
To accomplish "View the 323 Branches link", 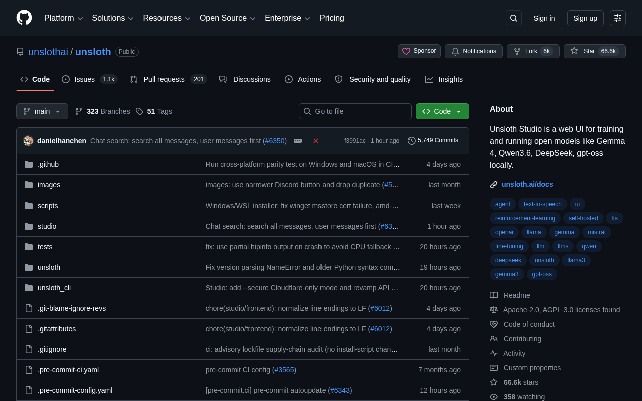I will pyautogui.click(x=103, y=111).
